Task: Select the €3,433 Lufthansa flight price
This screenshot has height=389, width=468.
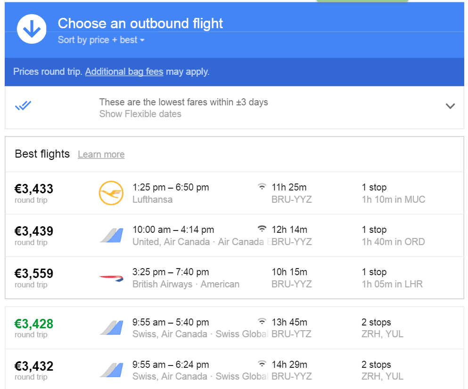Action: click(34, 189)
